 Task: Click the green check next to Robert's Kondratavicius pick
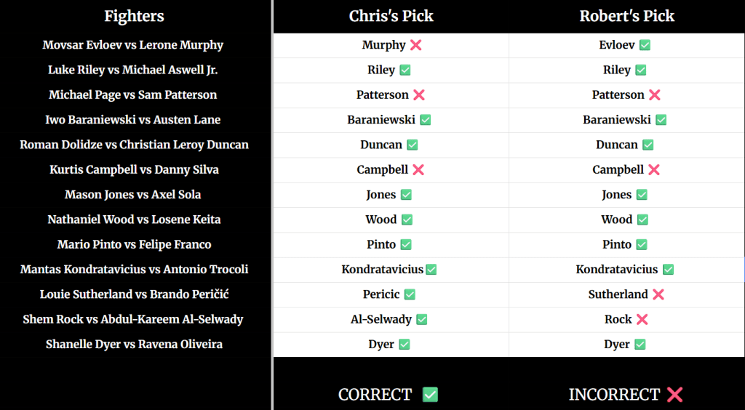[x=668, y=270]
